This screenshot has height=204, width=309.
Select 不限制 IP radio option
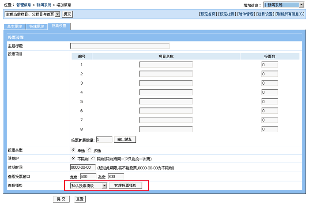pyautogui.click(x=73, y=159)
